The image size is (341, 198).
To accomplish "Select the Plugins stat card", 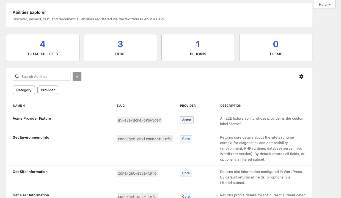I will click(198, 48).
